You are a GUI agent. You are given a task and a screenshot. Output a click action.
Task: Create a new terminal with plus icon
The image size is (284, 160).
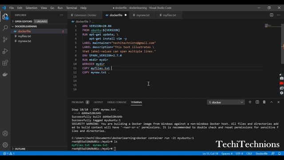pyautogui.click(x=250, y=102)
